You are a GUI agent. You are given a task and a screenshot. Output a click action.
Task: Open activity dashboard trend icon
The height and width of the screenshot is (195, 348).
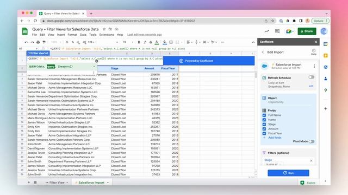(267, 31)
